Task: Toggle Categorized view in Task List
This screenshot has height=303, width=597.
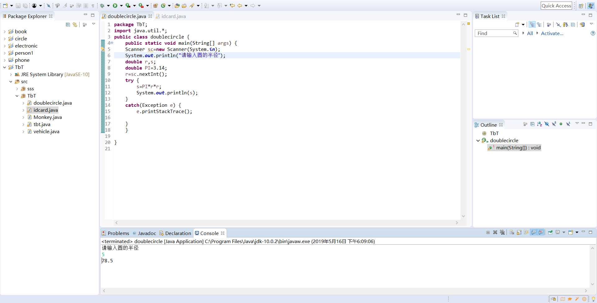Action: [532, 25]
